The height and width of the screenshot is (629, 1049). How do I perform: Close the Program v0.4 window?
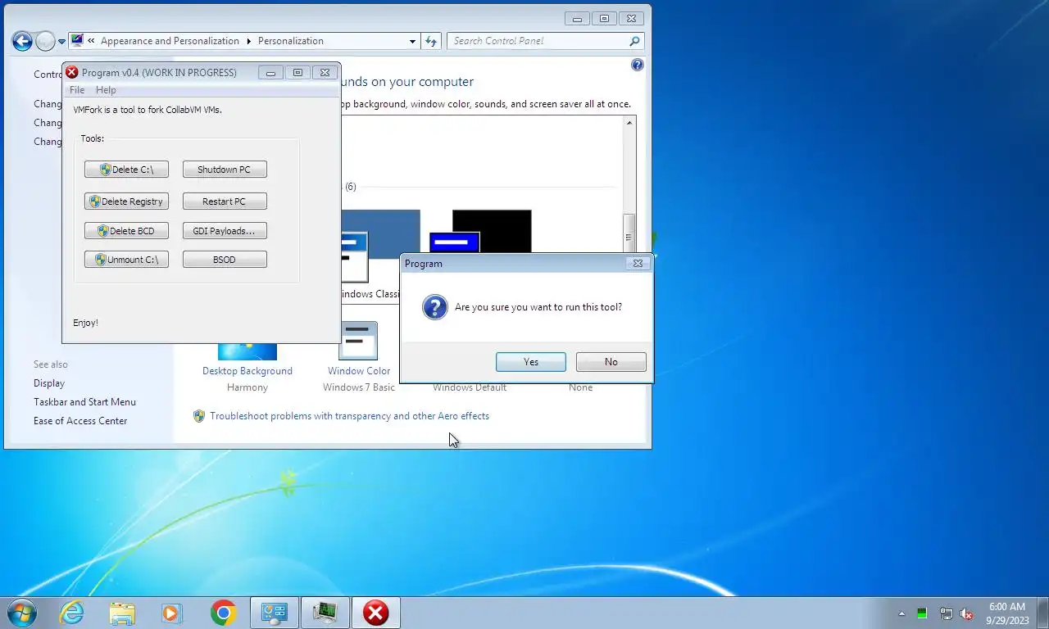(325, 73)
